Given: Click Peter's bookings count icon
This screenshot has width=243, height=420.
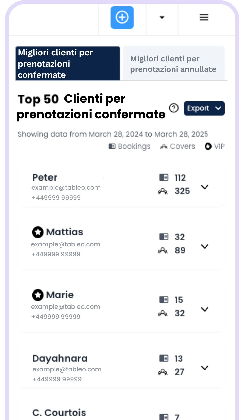Looking at the screenshot, I should (164, 177).
